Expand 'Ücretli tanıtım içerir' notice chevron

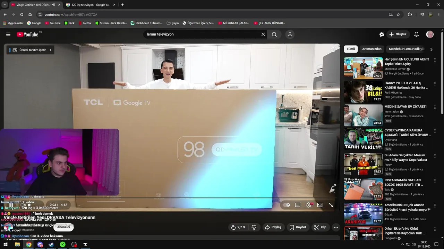(x=50, y=50)
